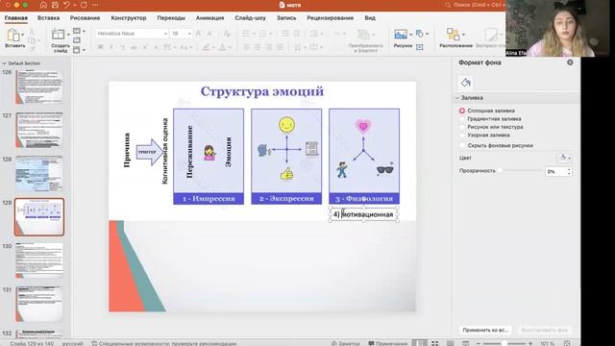Image resolution: width=615 pixels, height=346 pixels.
Task: Open the Главная tab
Action: pyautogui.click(x=16, y=18)
